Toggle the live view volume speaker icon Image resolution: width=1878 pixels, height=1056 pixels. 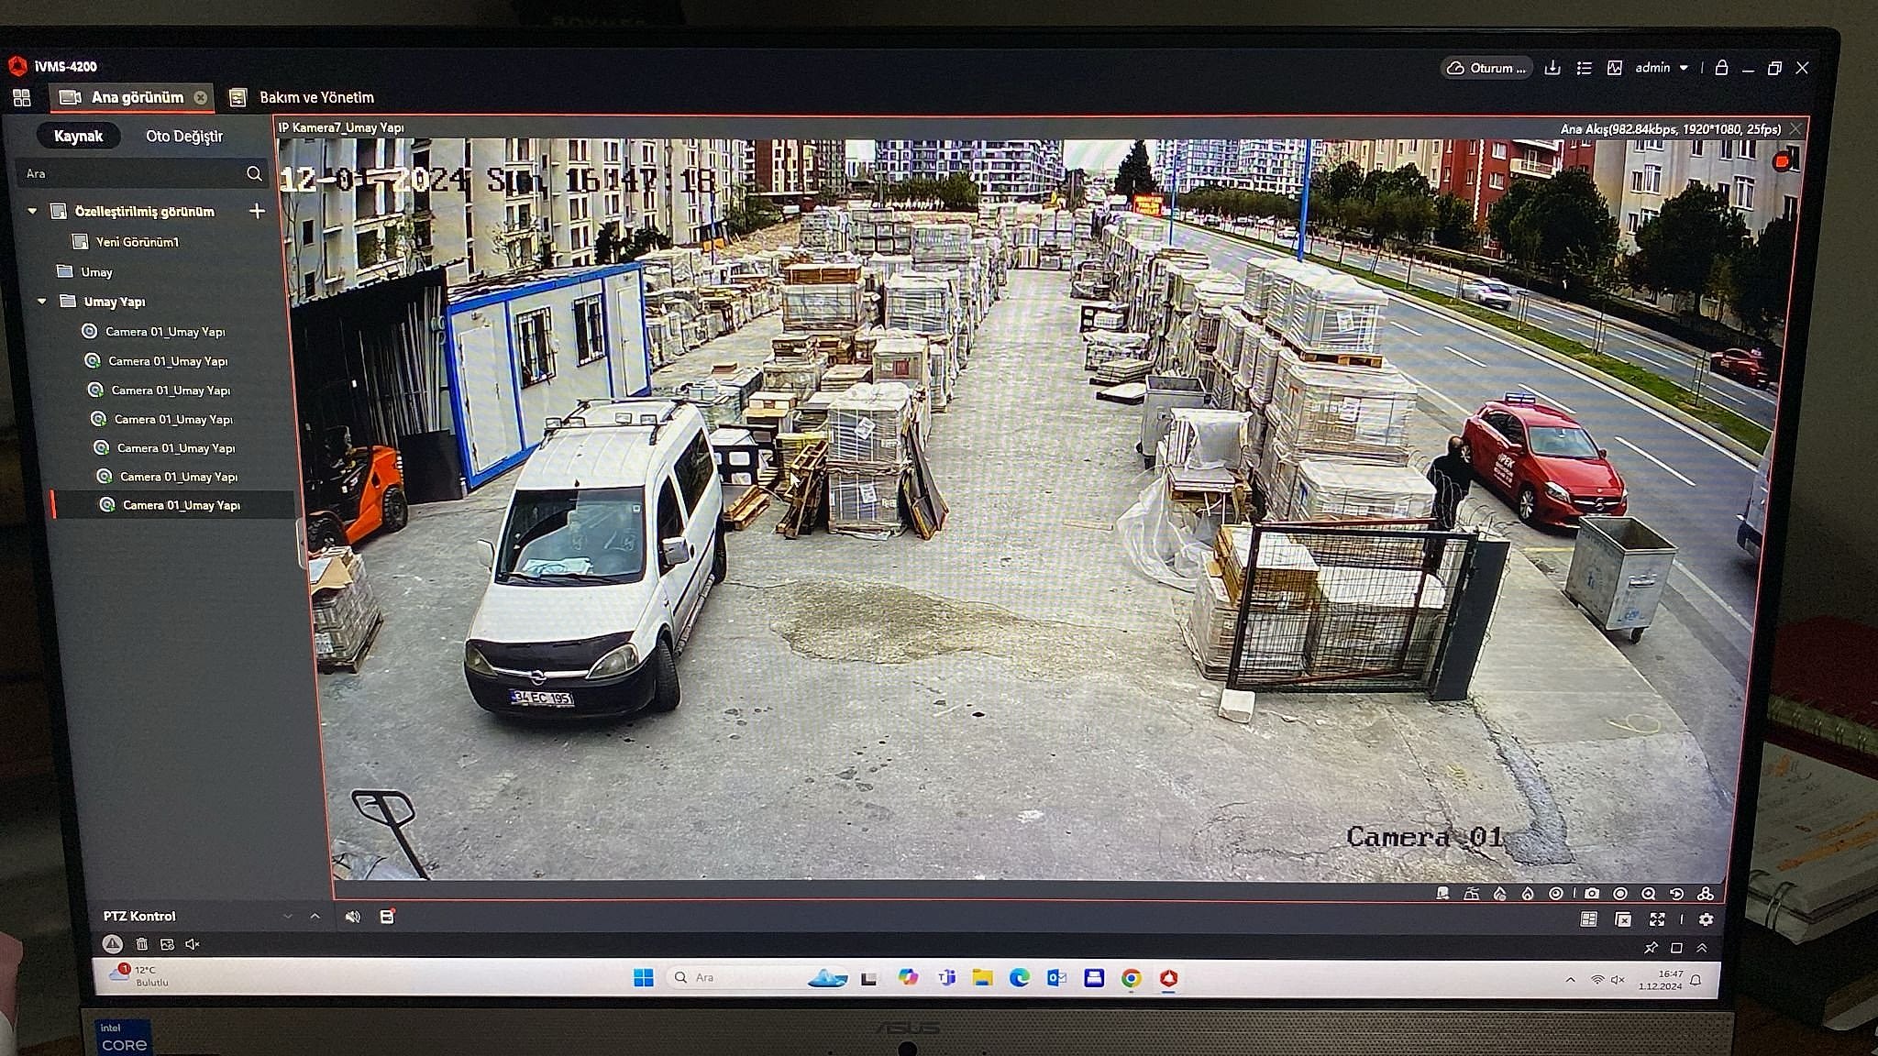pos(353,917)
